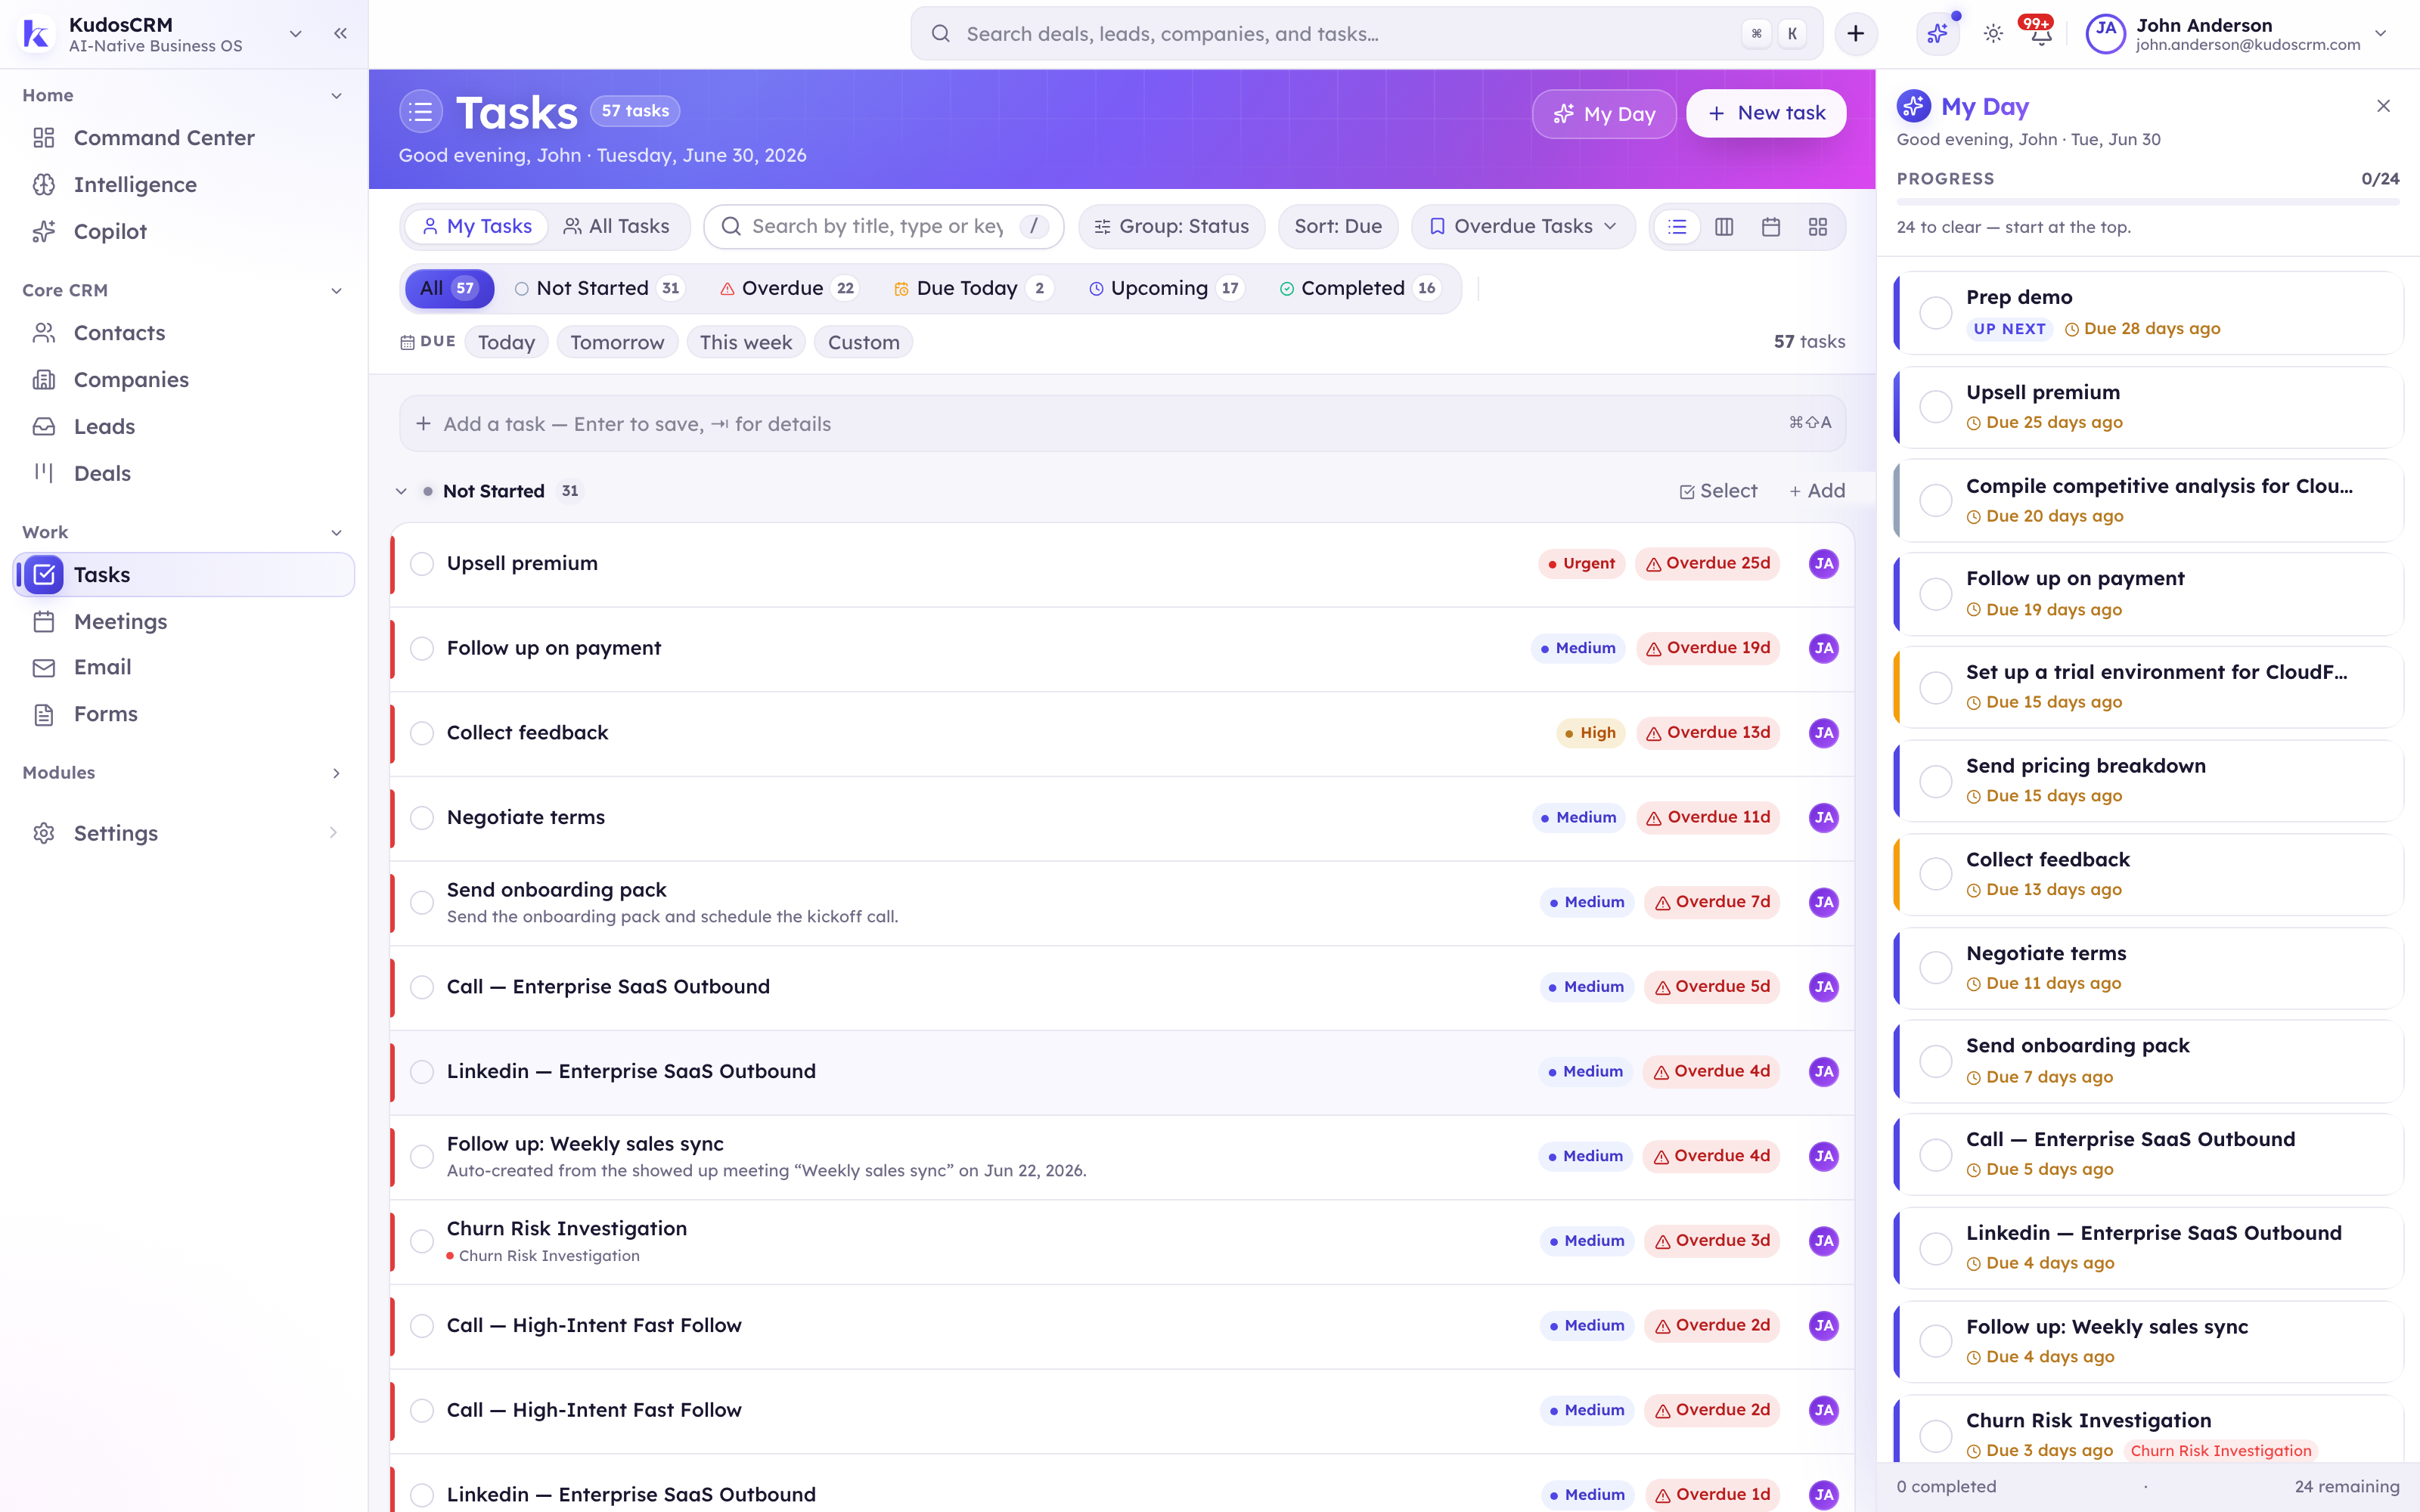This screenshot has width=2420, height=1512.
Task: Go to Contacts in sidebar
Action: [x=184, y=333]
